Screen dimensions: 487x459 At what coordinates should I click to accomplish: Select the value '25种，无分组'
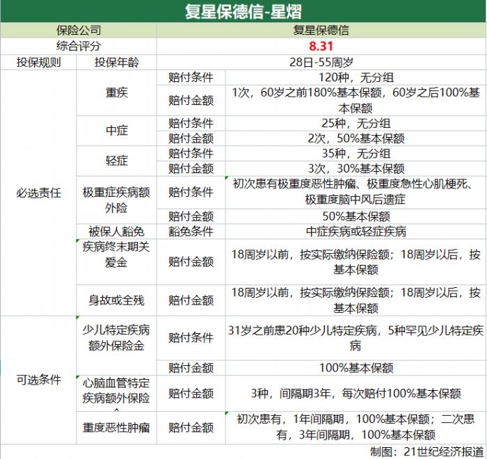[356, 124]
